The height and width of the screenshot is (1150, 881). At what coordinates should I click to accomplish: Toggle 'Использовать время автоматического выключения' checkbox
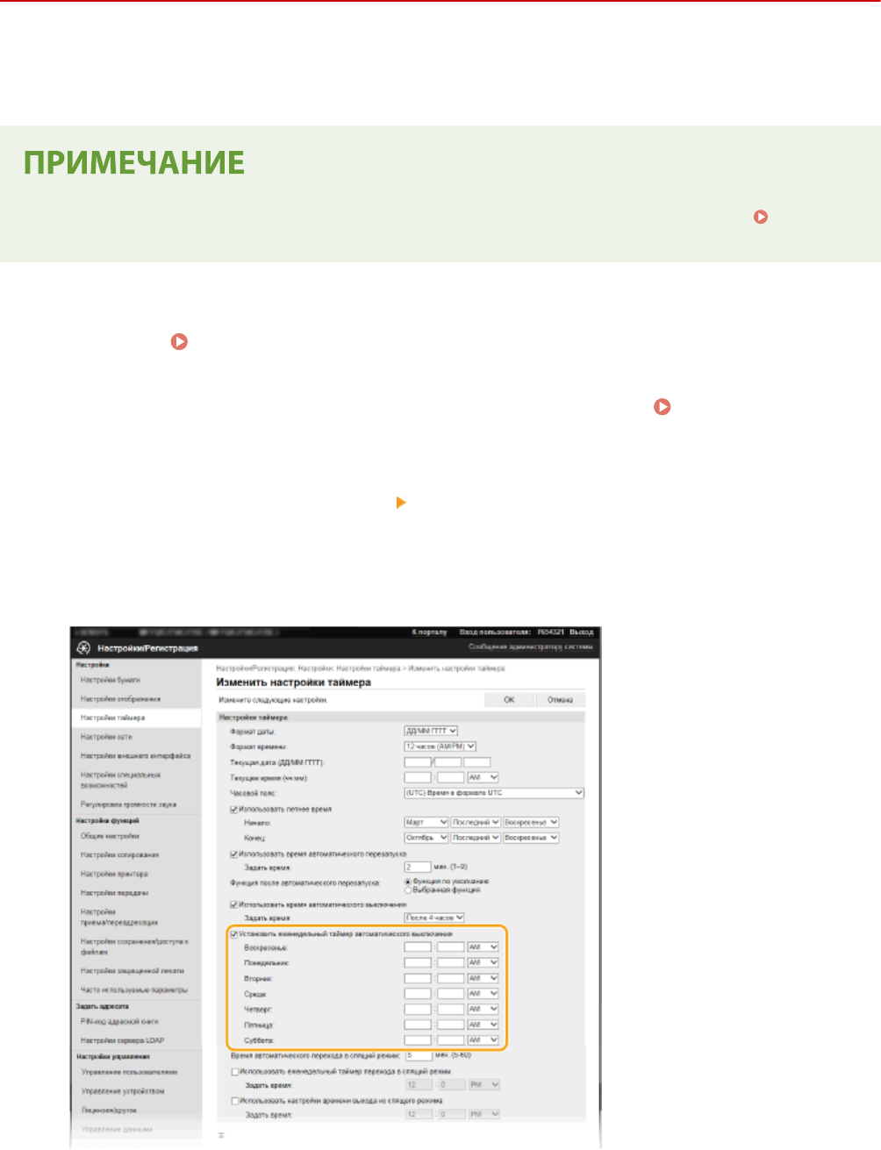click(233, 904)
